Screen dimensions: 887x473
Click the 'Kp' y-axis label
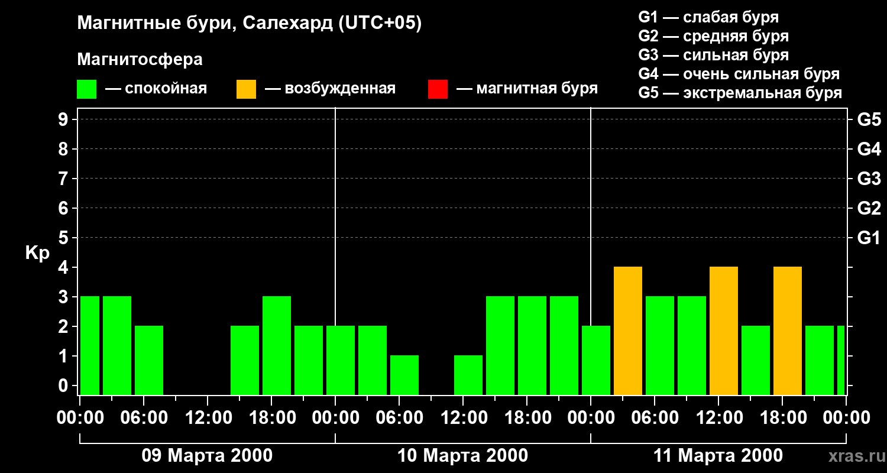coord(37,253)
